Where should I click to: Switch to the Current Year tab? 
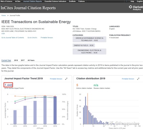tap(6, 60)
